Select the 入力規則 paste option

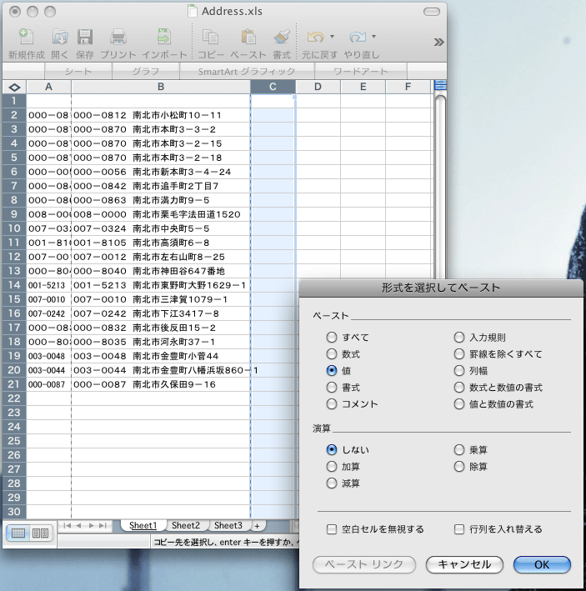459,338
